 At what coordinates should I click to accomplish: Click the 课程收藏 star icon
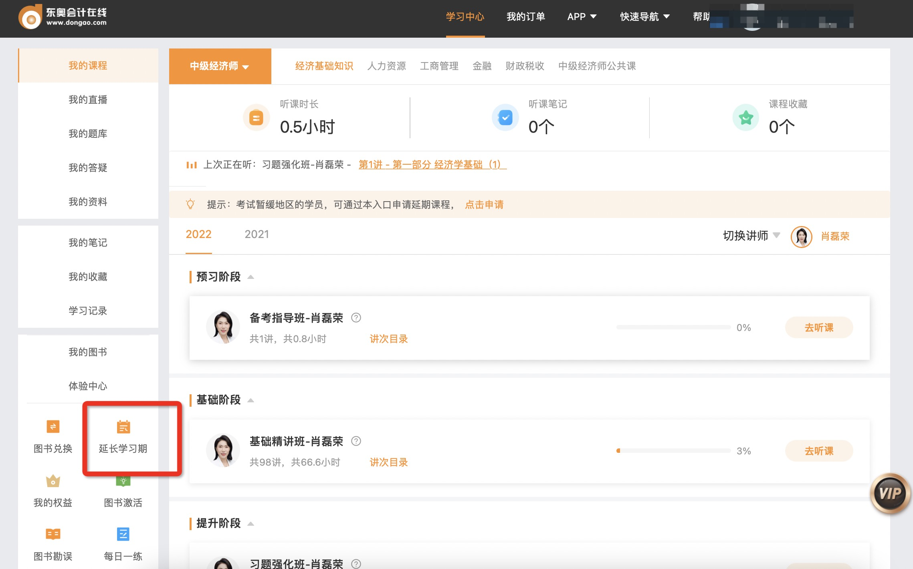745,117
